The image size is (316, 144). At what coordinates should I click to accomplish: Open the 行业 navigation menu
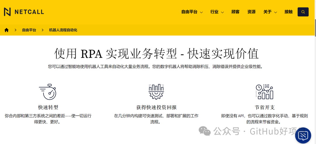tap(214, 12)
